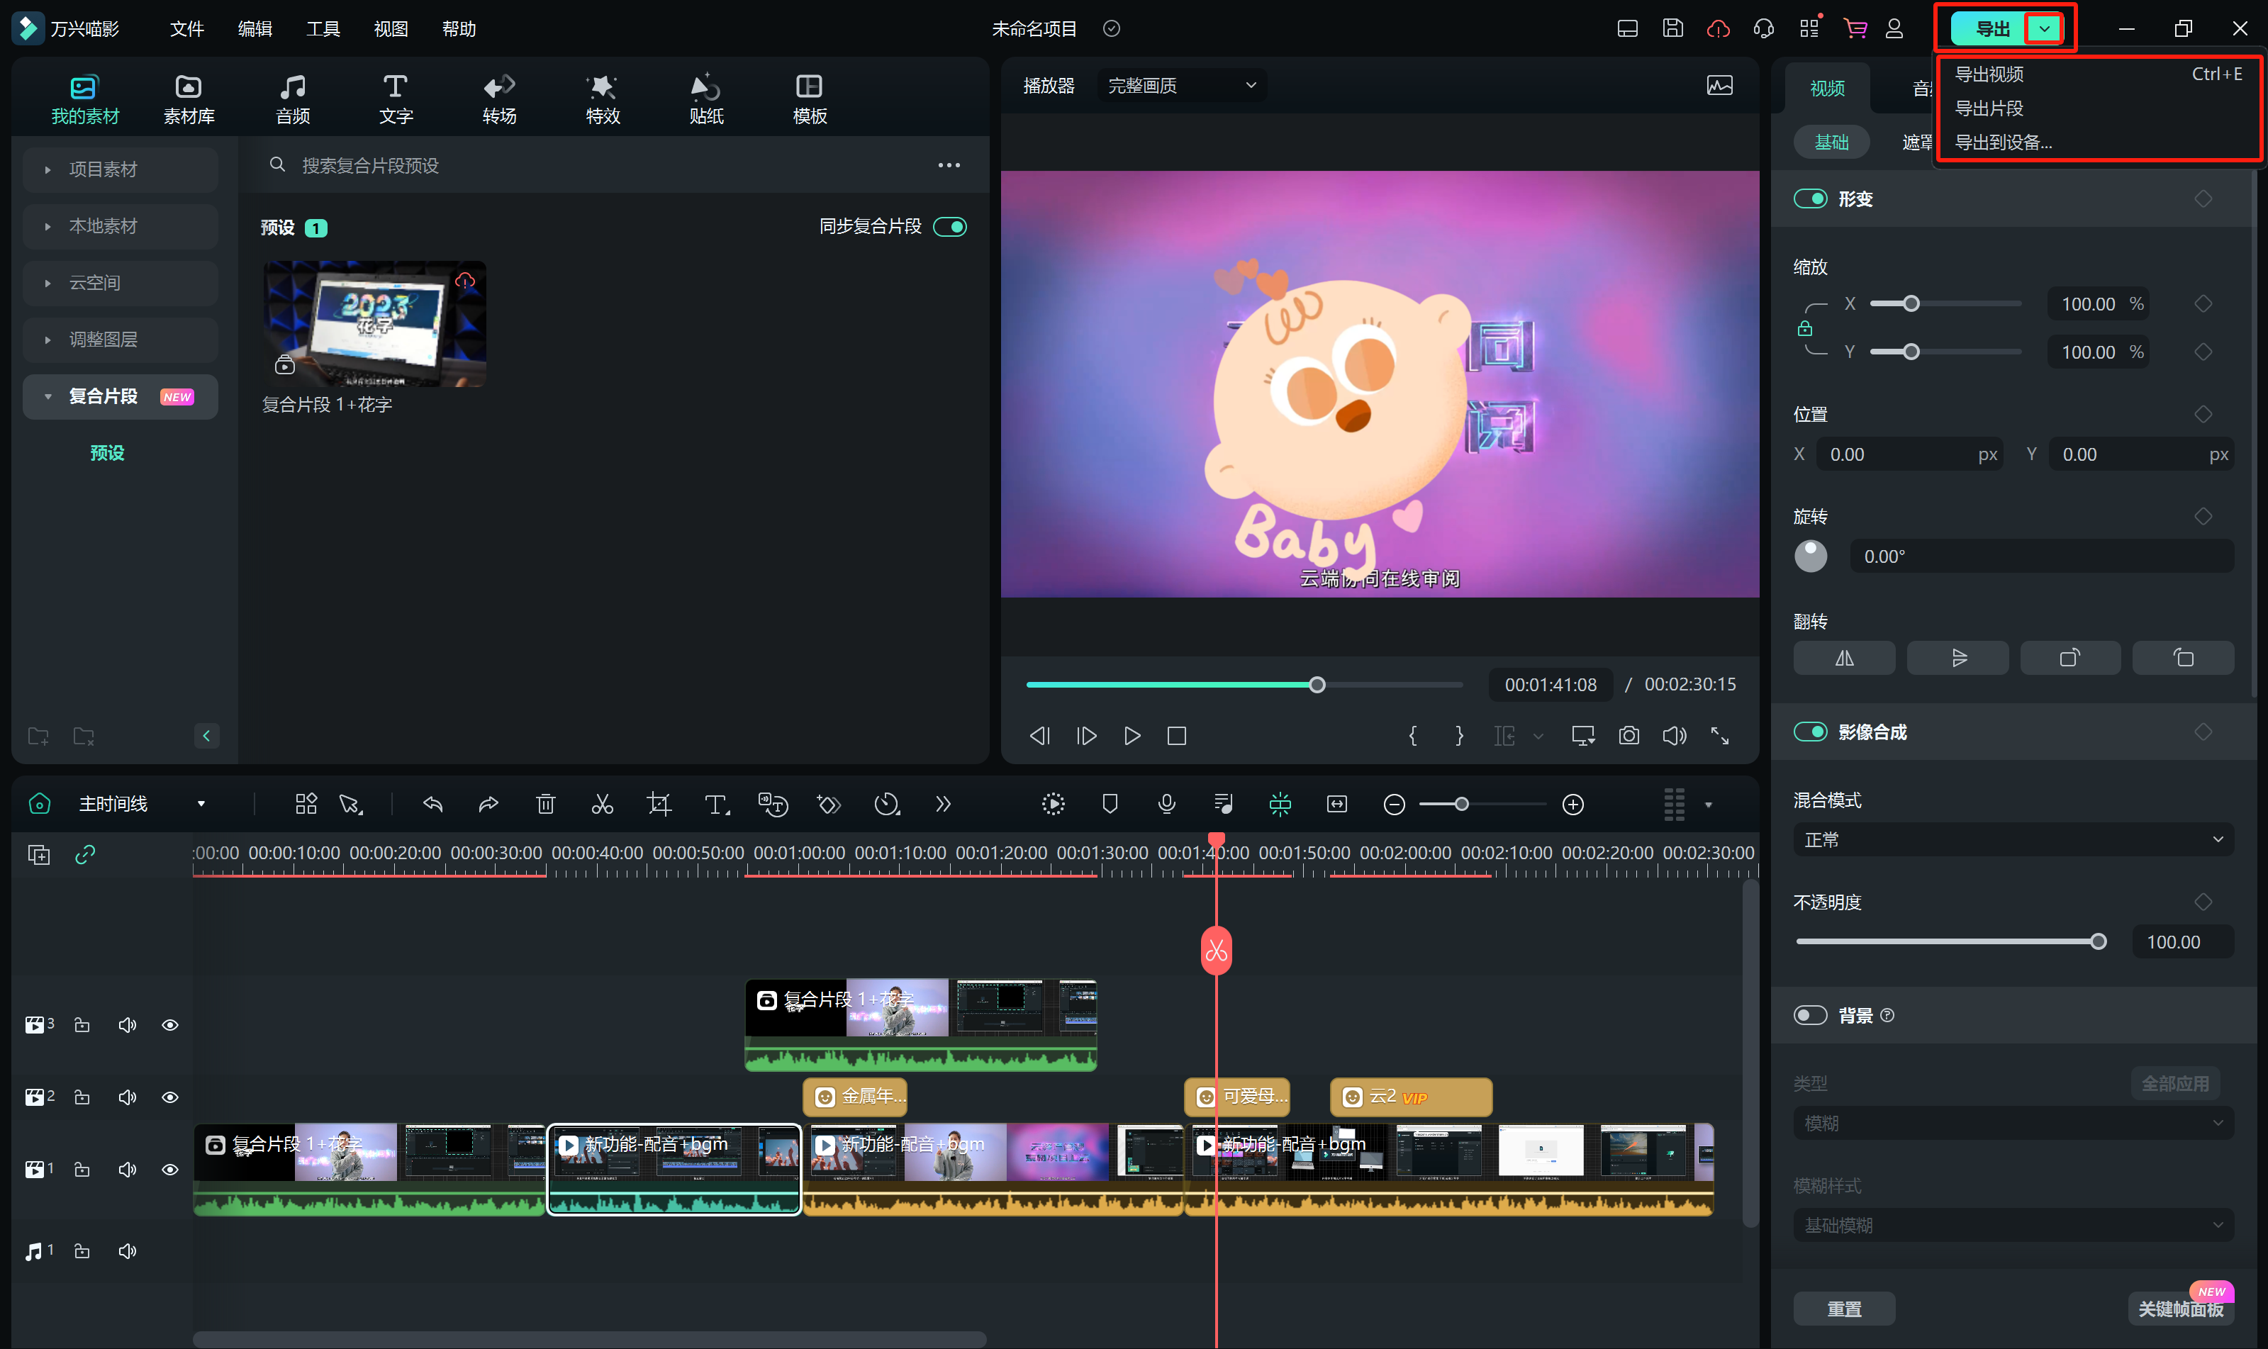Choose 导出片段 from export menu
Viewport: 2268px width, 1349px height.
tap(1989, 108)
